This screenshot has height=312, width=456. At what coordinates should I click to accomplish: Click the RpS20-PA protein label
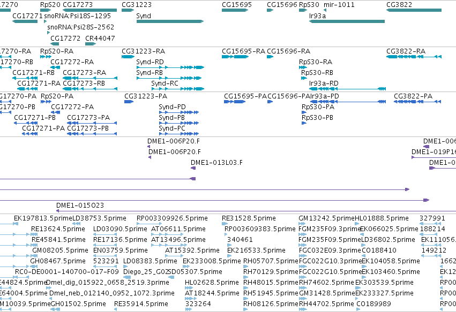tap(57, 96)
